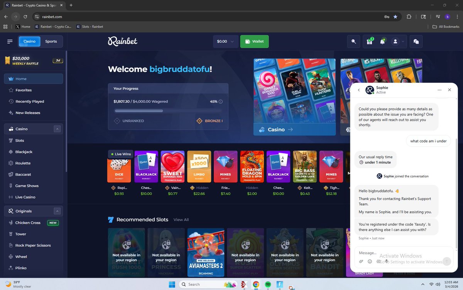This screenshot has height=290, width=463.
Task: Click the Rainbet logo
Action: tap(123, 41)
